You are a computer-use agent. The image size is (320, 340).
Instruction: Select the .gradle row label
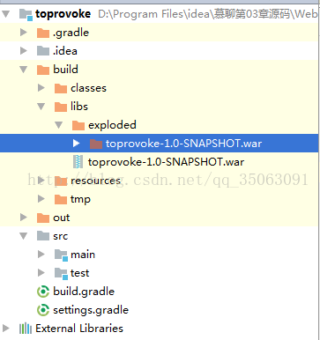coord(71,33)
